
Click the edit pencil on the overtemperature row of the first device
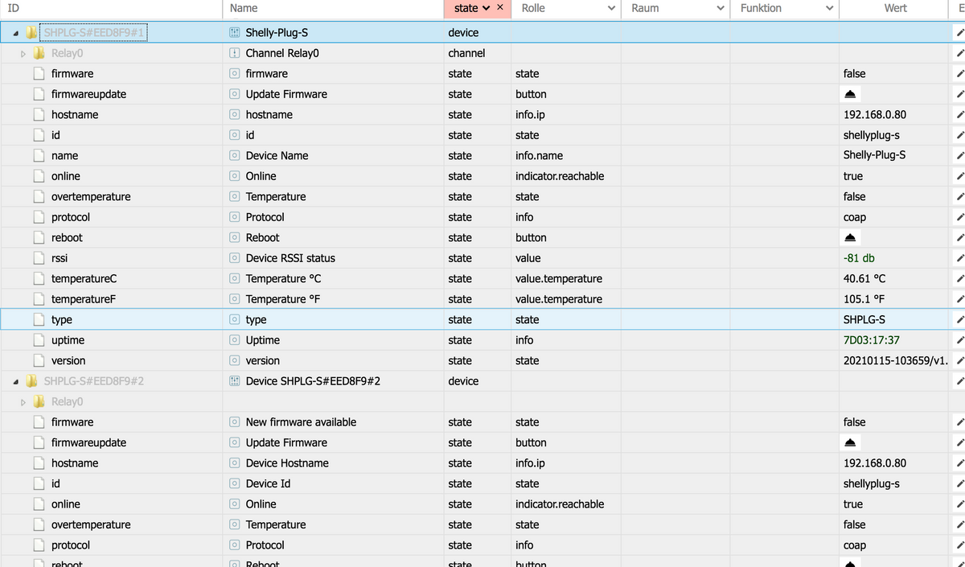coord(959,197)
